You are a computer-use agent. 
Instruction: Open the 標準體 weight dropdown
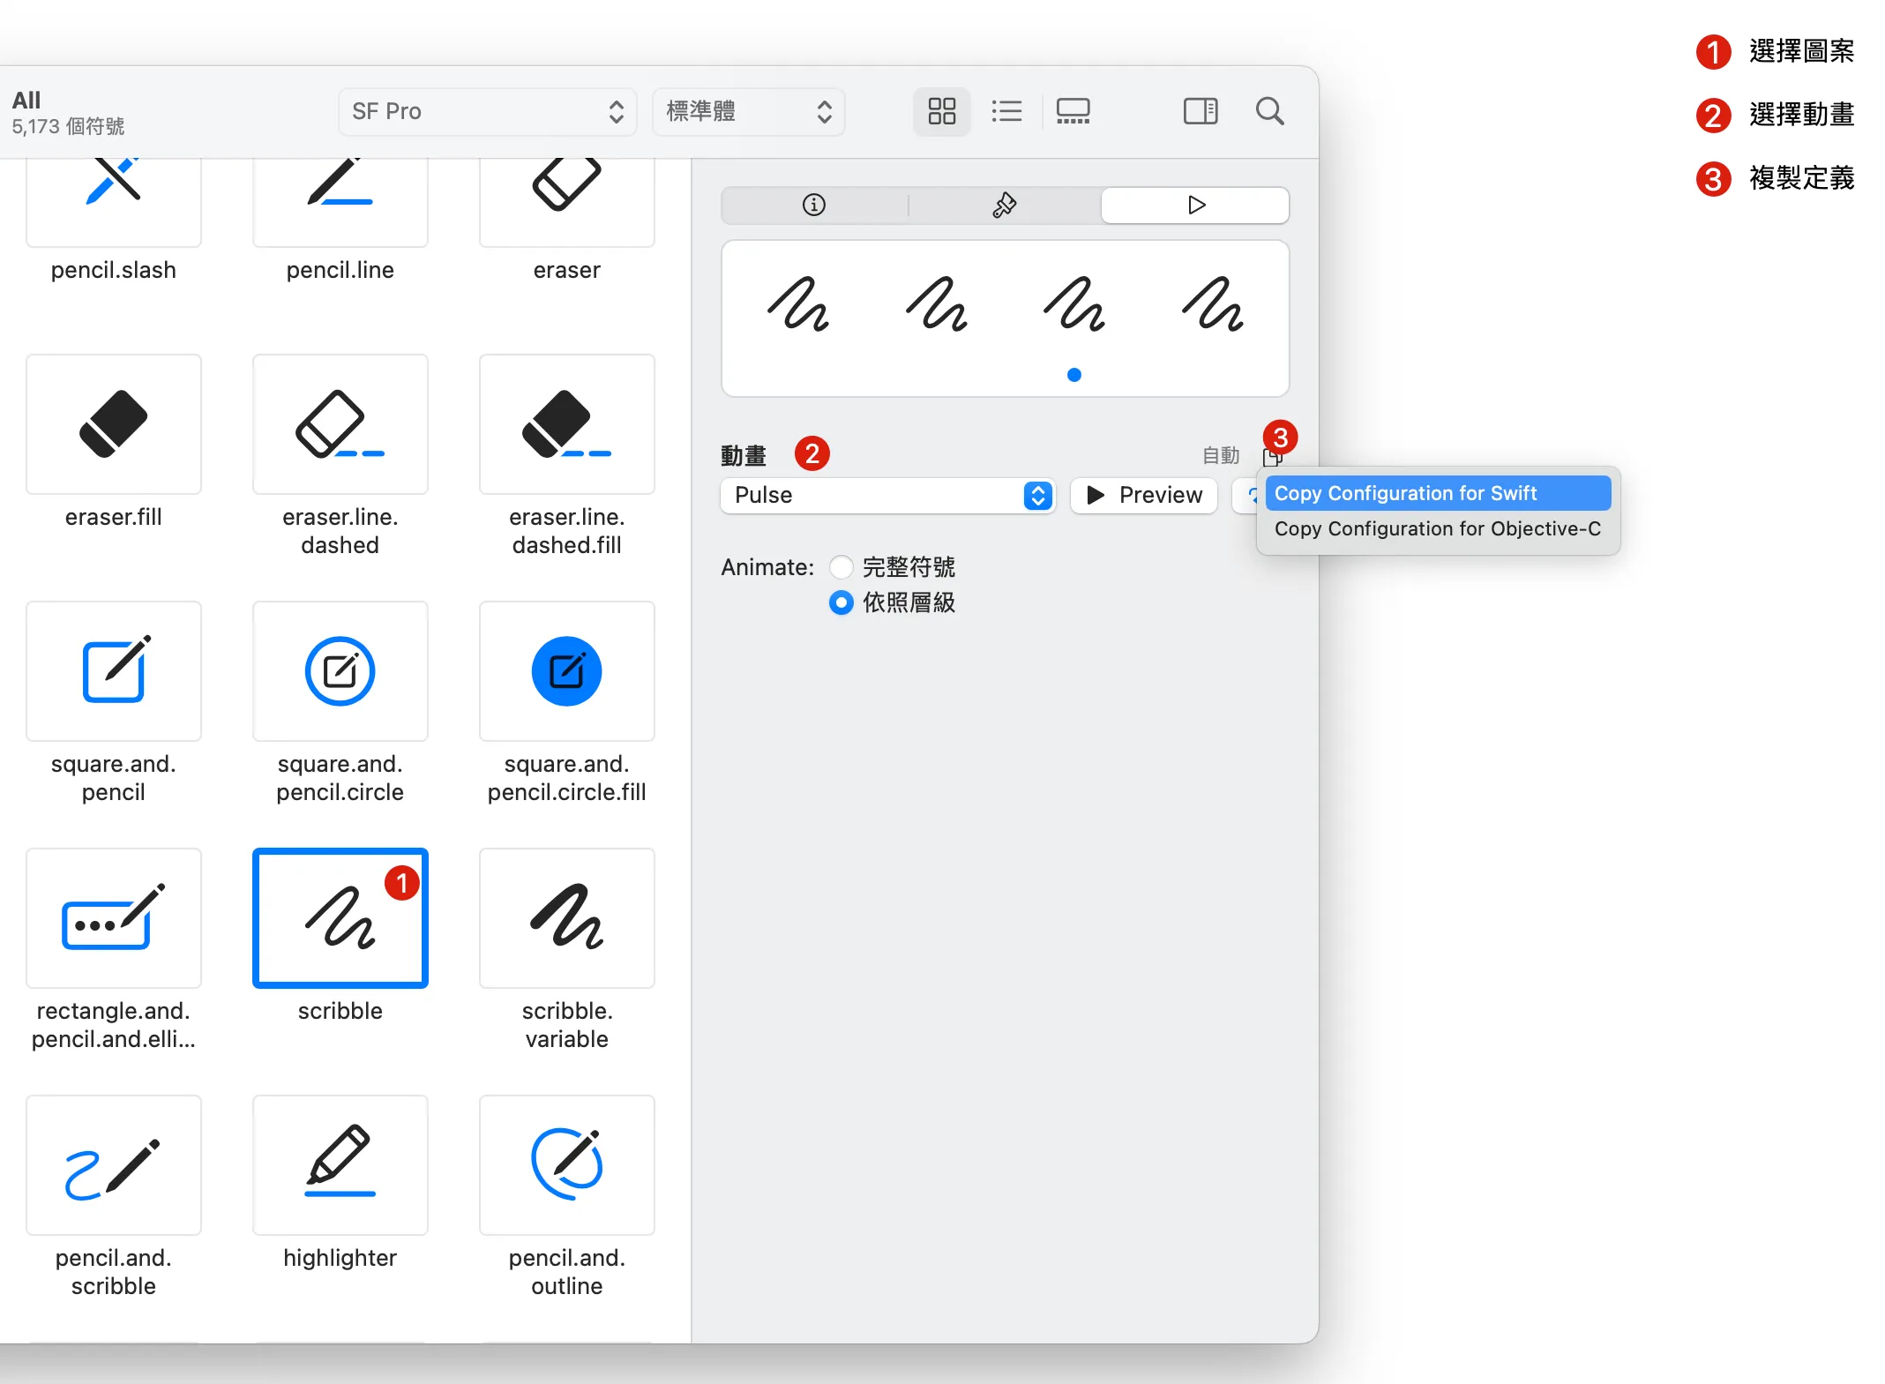(748, 111)
